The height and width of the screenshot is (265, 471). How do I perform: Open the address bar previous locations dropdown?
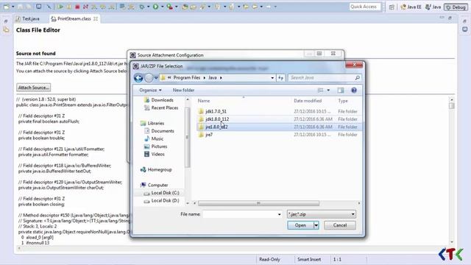(272, 78)
